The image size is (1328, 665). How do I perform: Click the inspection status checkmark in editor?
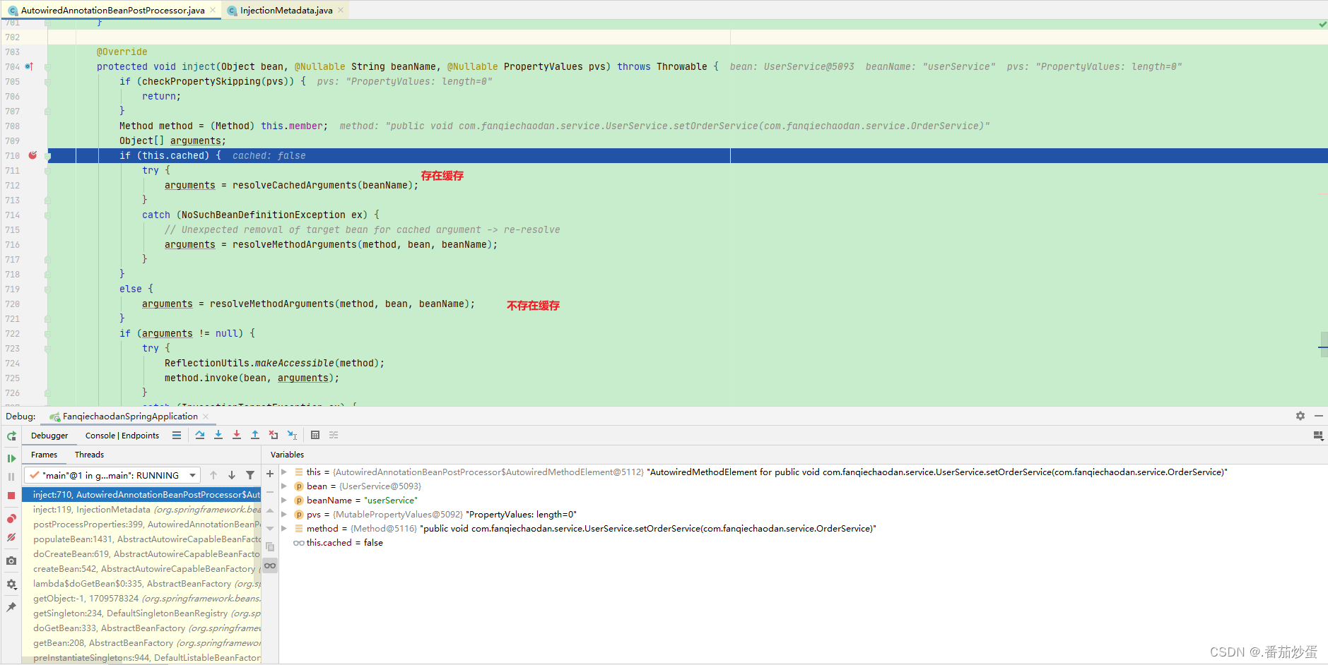(1322, 24)
